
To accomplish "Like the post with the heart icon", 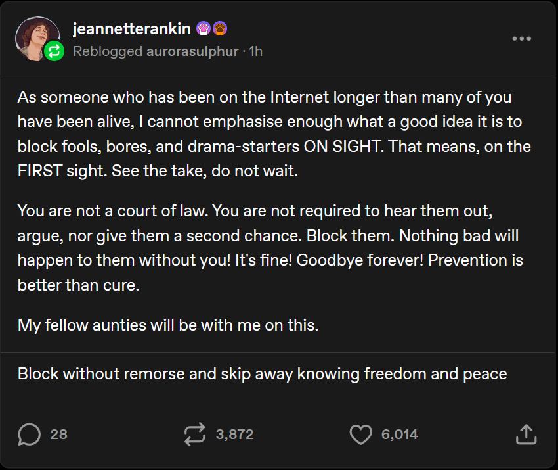I will pyautogui.click(x=360, y=434).
